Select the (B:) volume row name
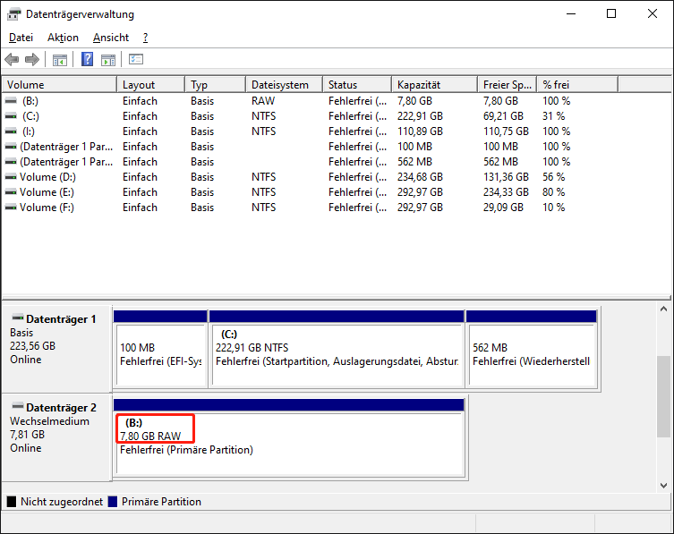The height and width of the screenshot is (534, 674). pos(30,101)
